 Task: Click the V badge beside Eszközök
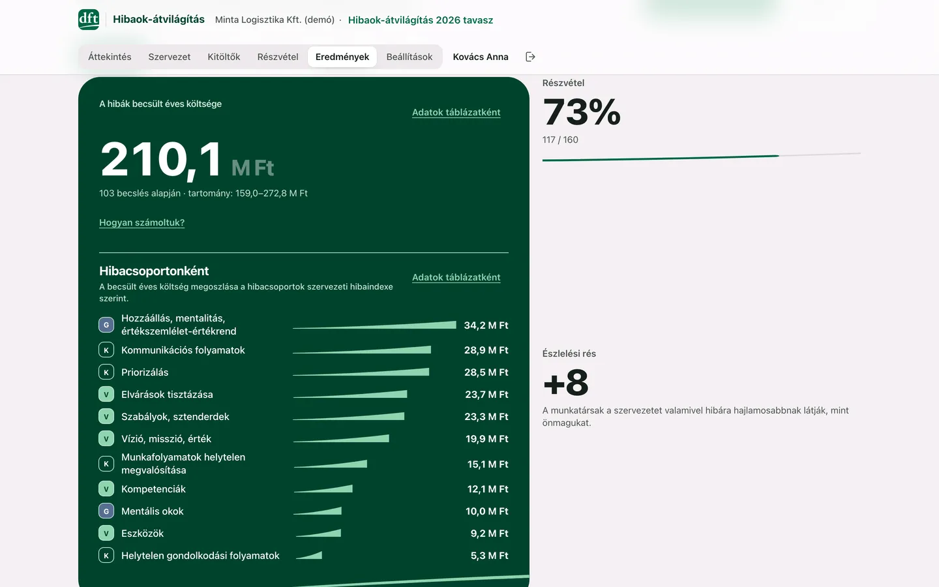point(106,534)
